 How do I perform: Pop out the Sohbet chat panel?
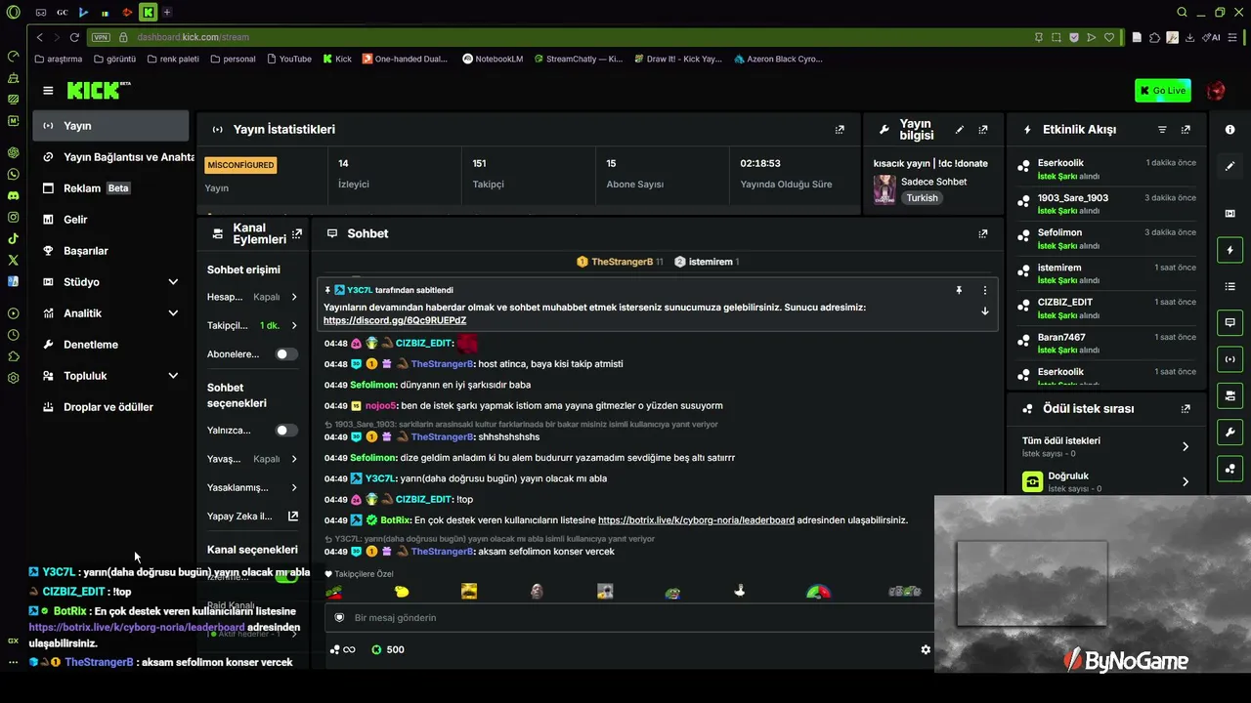click(x=983, y=233)
